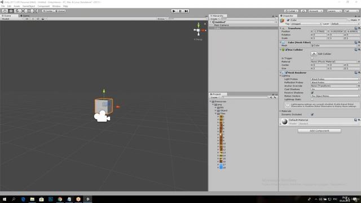Collapse the Untitled scene in Hierarchy
This screenshot has height=203, width=361.
pos(210,22)
